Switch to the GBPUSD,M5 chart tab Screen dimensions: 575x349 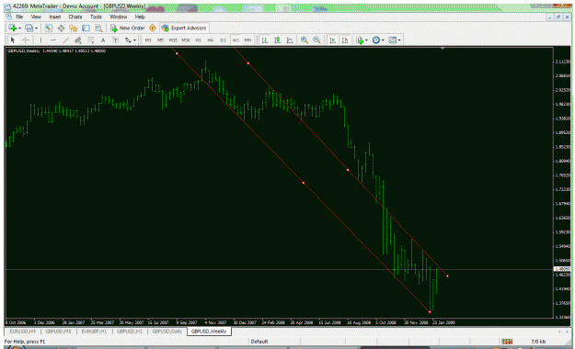pyautogui.click(x=58, y=332)
